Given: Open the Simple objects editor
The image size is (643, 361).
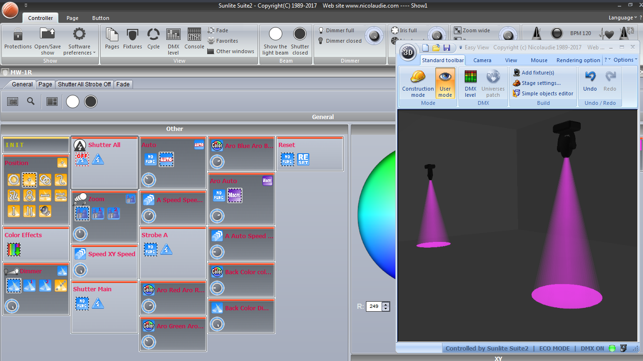Looking at the screenshot, I should 543,93.
